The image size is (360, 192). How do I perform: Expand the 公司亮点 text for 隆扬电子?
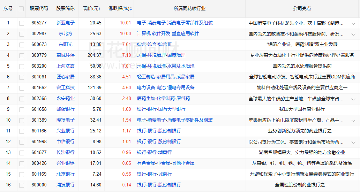point(353,121)
